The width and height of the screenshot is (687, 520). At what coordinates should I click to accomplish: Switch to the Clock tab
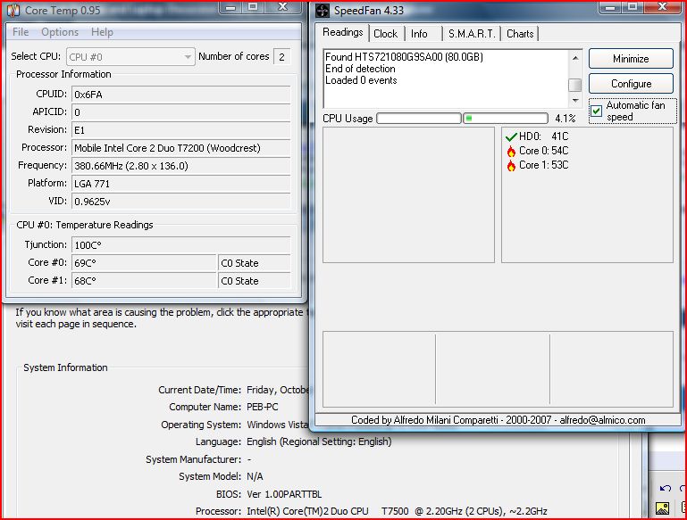386,34
